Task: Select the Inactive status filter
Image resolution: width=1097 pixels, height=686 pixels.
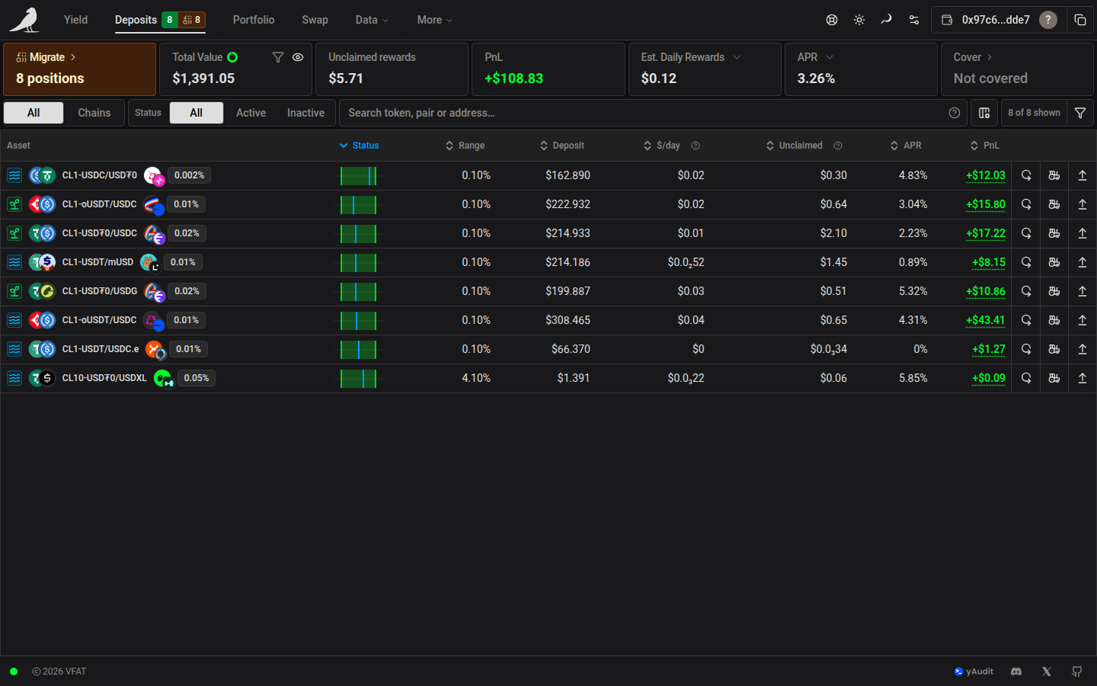Action: pyautogui.click(x=305, y=113)
